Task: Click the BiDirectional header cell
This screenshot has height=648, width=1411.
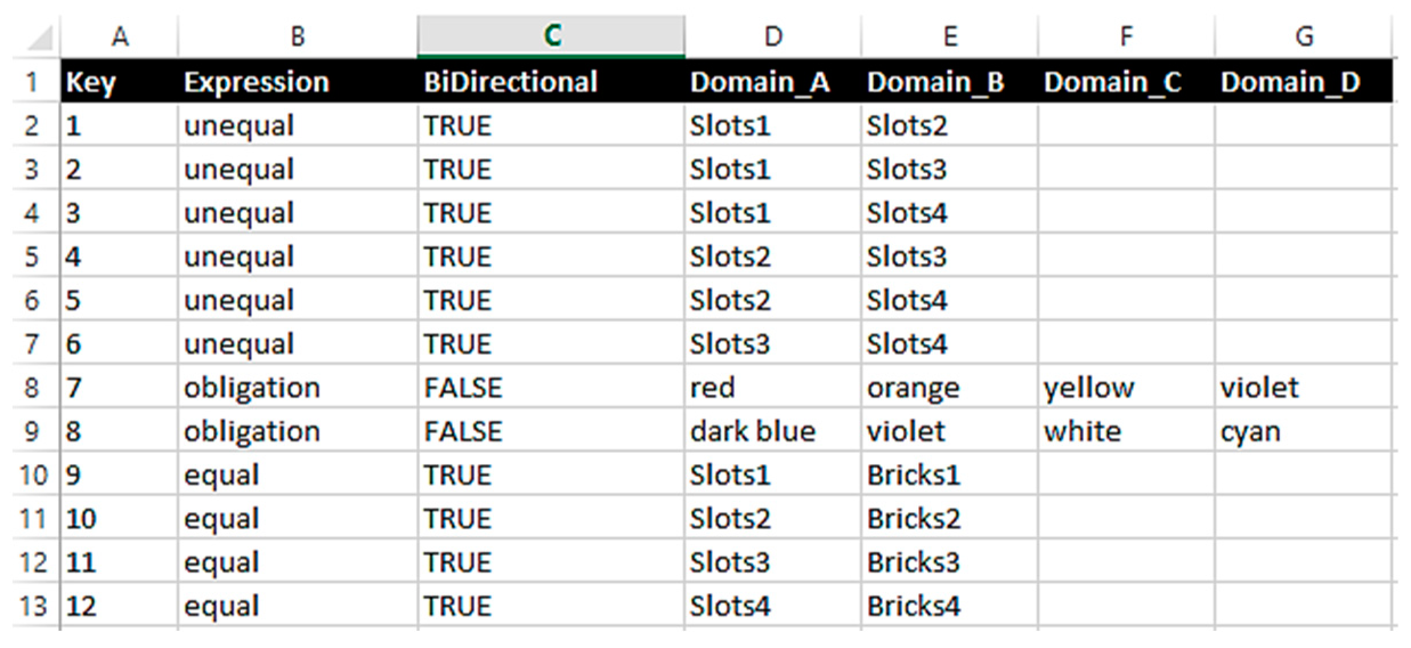Action: [510, 82]
